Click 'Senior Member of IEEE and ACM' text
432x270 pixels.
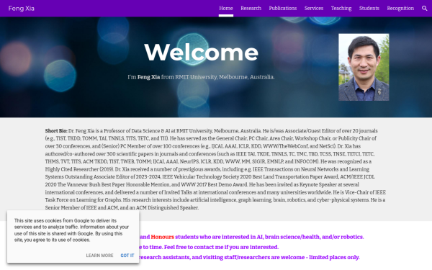click(81, 208)
